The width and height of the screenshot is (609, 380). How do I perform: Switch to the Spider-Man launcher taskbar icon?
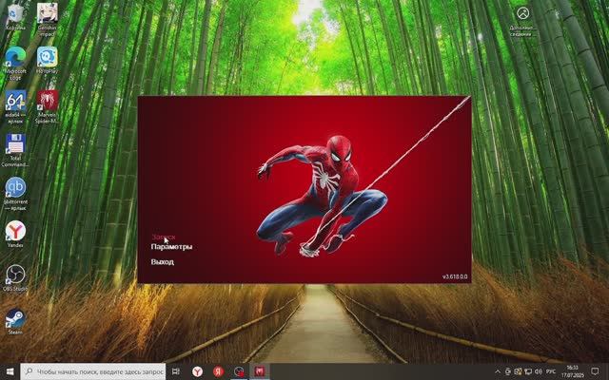coord(260,371)
